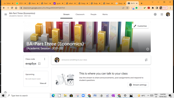Switch to the Post browser tab

click(x=46, y=3)
